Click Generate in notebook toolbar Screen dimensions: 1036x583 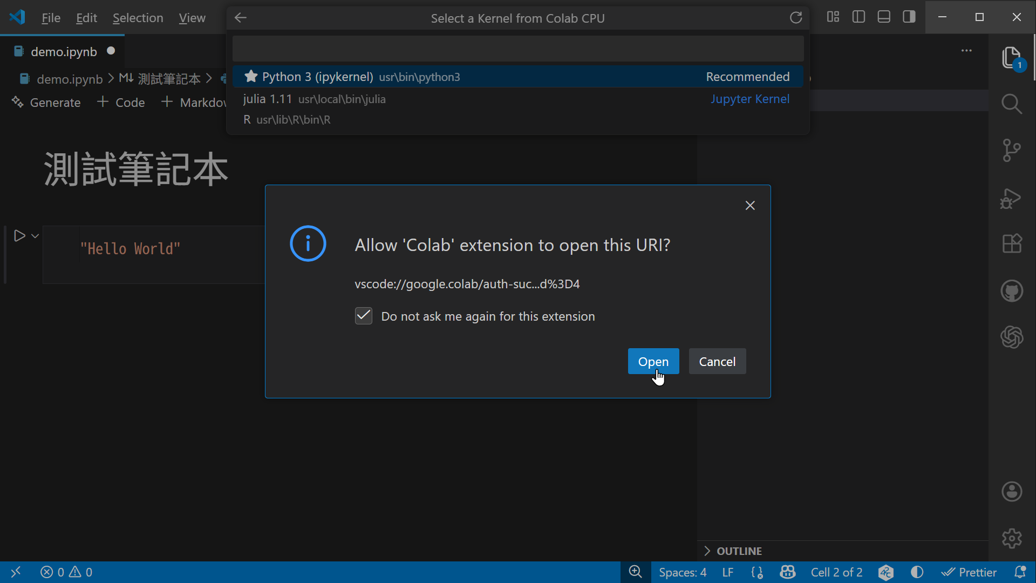pyautogui.click(x=46, y=102)
